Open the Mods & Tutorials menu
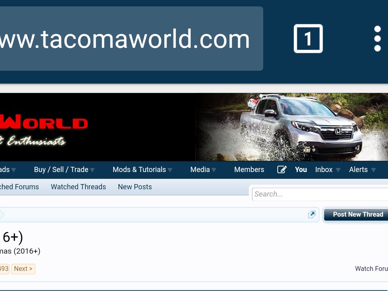This screenshot has width=388, height=291. (139, 170)
